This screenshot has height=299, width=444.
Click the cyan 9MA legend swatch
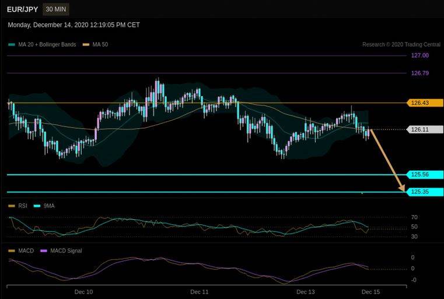tap(37, 206)
